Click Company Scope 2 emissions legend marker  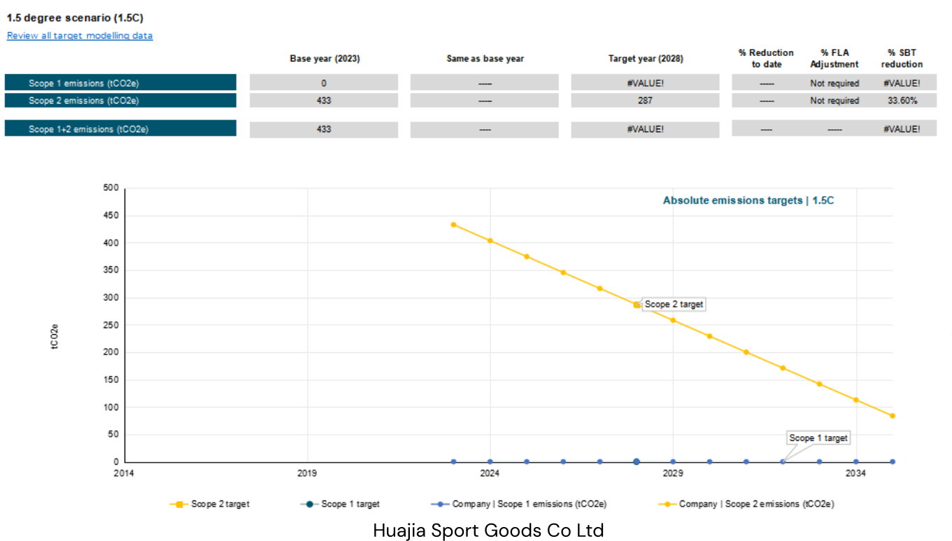pos(667,504)
